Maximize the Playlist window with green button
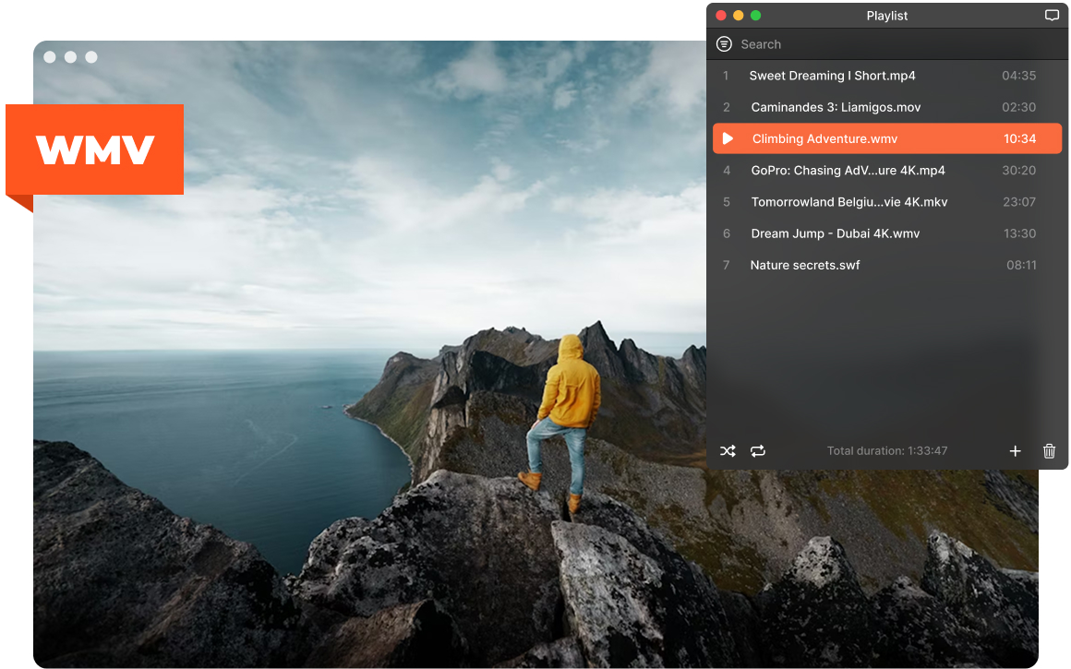This screenshot has height=669, width=1071. tap(755, 15)
